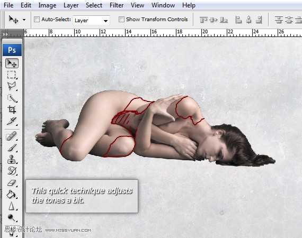The width and height of the screenshot is (302, 238).
Task: Open the Select menu
Action: point(94,5)
